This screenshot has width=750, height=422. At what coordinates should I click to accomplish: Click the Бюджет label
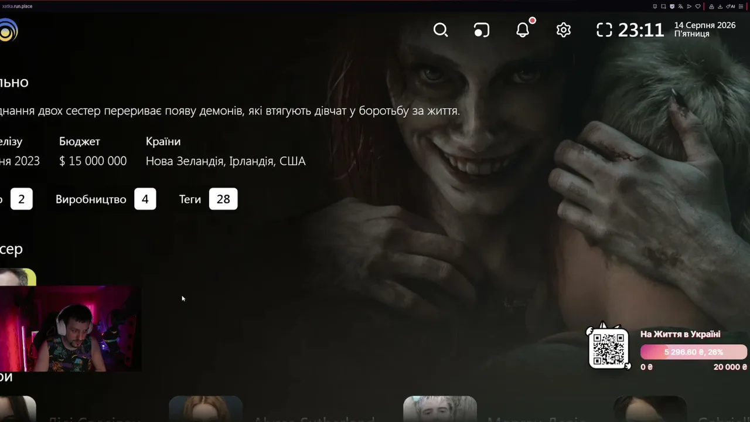[80, 141]
